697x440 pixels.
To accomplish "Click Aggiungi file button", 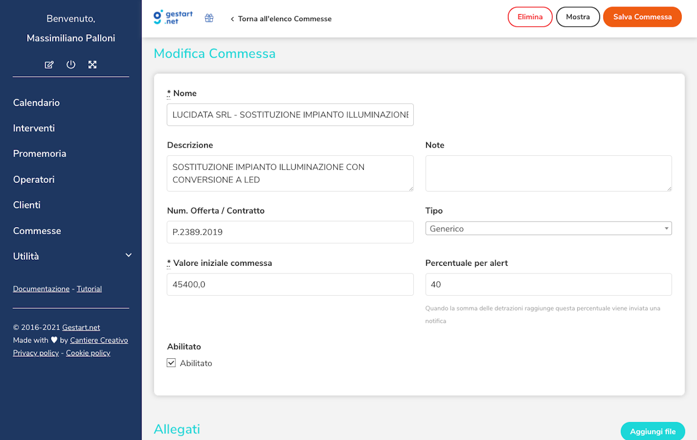I will tap(652, 431).
